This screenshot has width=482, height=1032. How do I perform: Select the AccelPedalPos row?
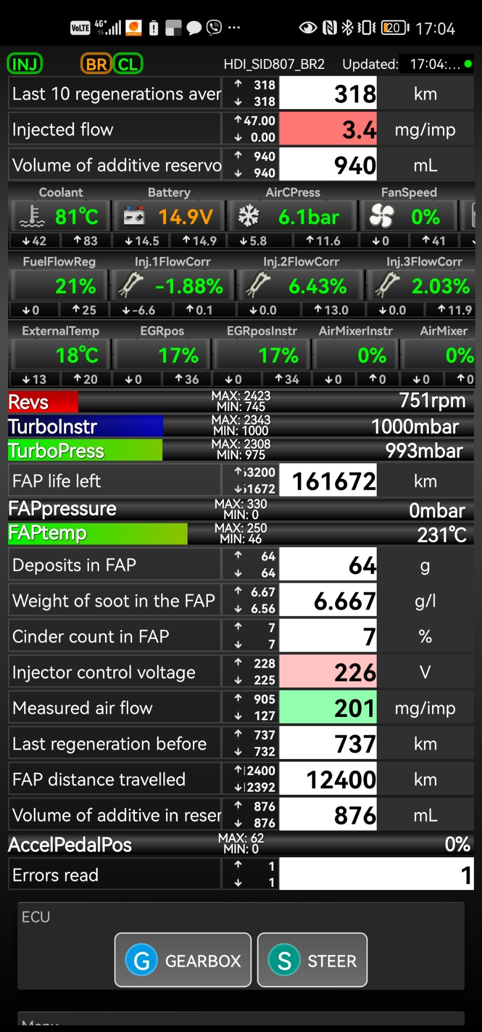click(241, 844)
